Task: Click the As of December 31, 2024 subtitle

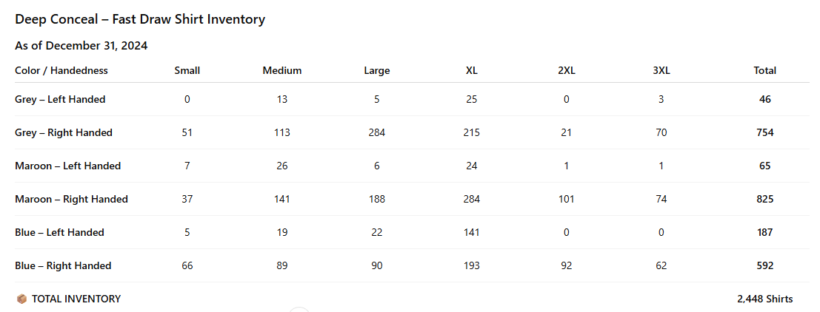Action: (81, 46)
